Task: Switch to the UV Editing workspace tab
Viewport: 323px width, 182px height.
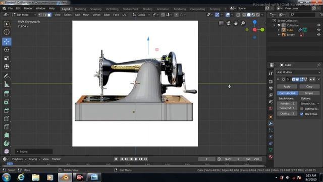Action: pos(112,9)
